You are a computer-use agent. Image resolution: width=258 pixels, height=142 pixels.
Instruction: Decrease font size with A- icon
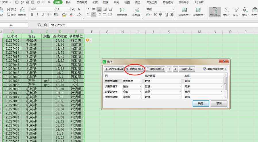[79, 9]
